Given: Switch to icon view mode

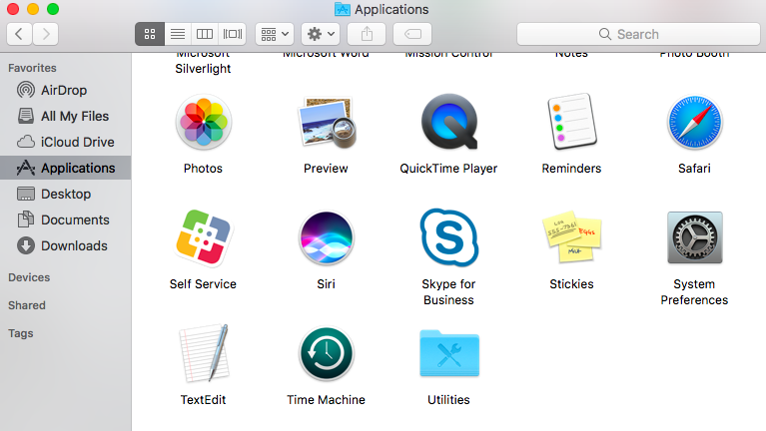Looking at the screenshot, I should coord(150,34).
